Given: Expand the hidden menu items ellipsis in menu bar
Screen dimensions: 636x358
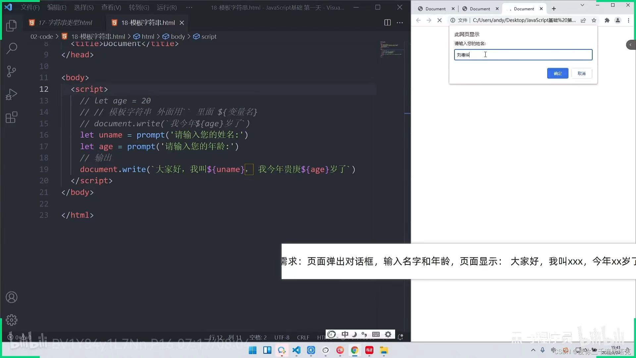Looking at the screenshot, I should (189, 7).
